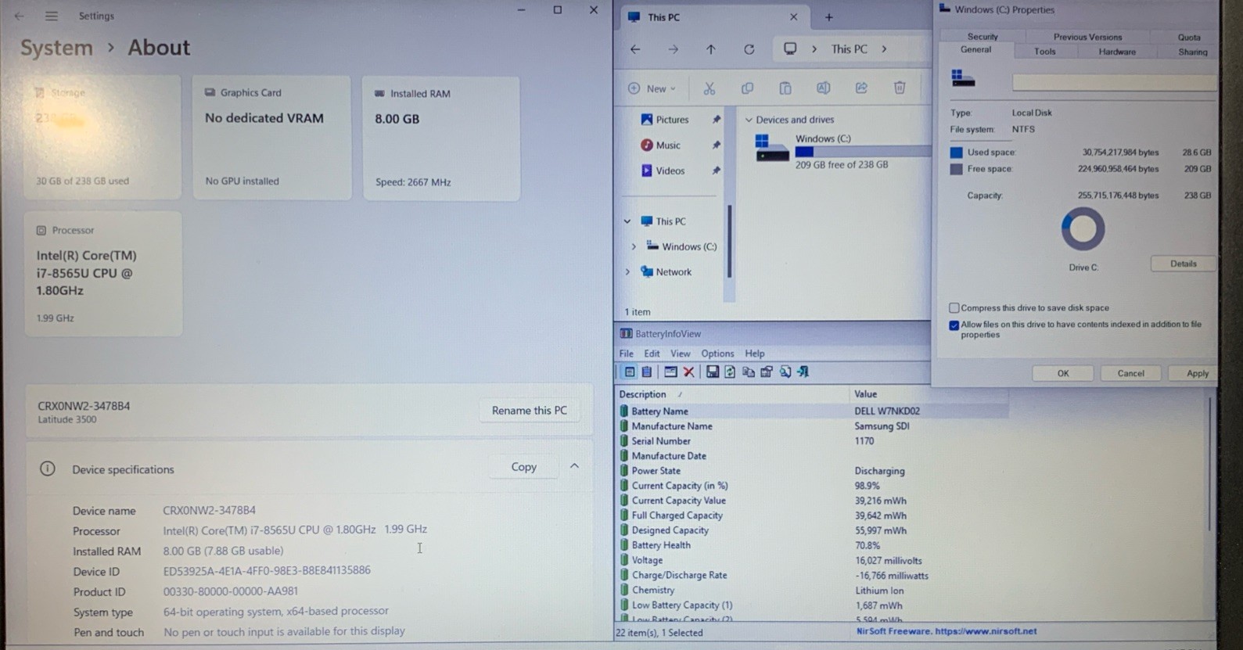Click the window-shaped toolbar icon in BatteryInfoView

(x=670, y=372)
